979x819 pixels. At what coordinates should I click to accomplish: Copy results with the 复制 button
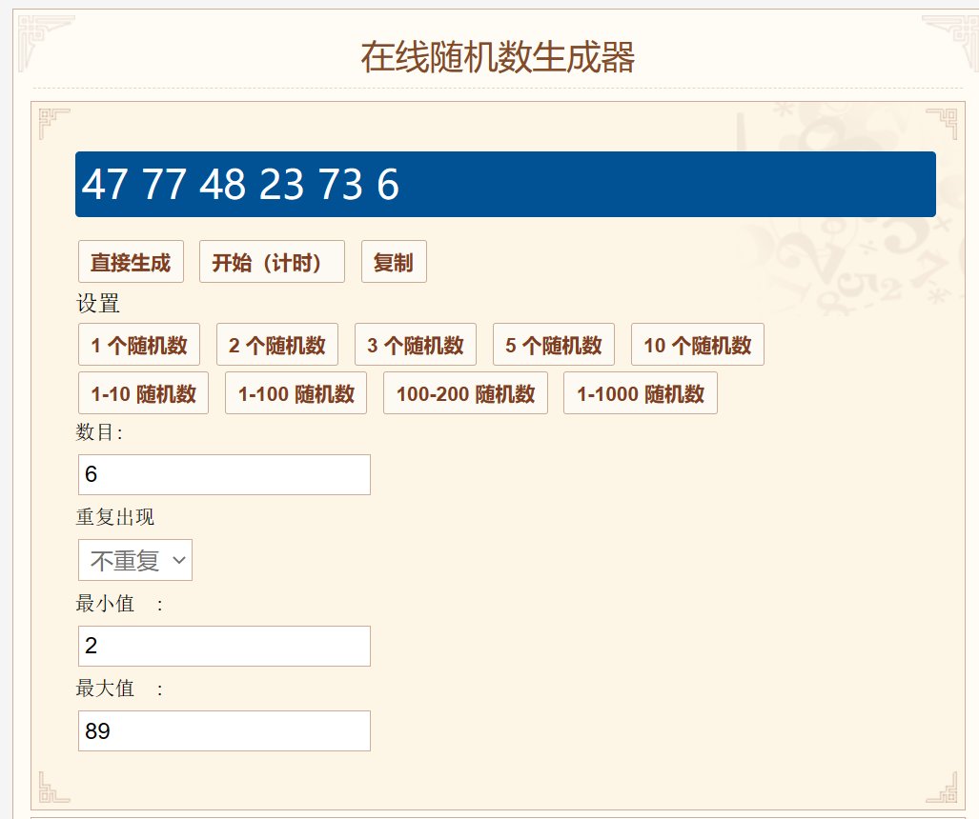(x=394, y=262)
